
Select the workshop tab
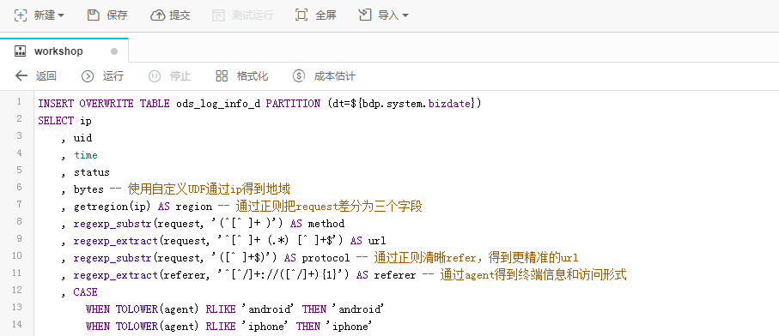click(64, 51)
